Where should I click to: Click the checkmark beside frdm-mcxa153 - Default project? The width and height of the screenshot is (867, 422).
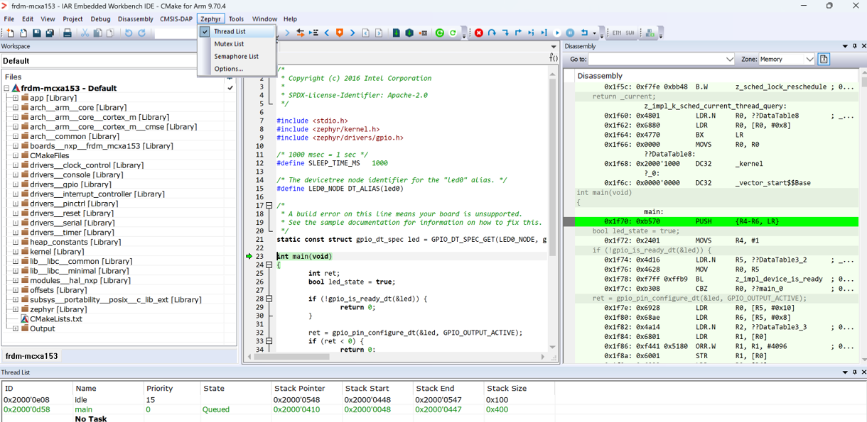[x=230, y=88]
